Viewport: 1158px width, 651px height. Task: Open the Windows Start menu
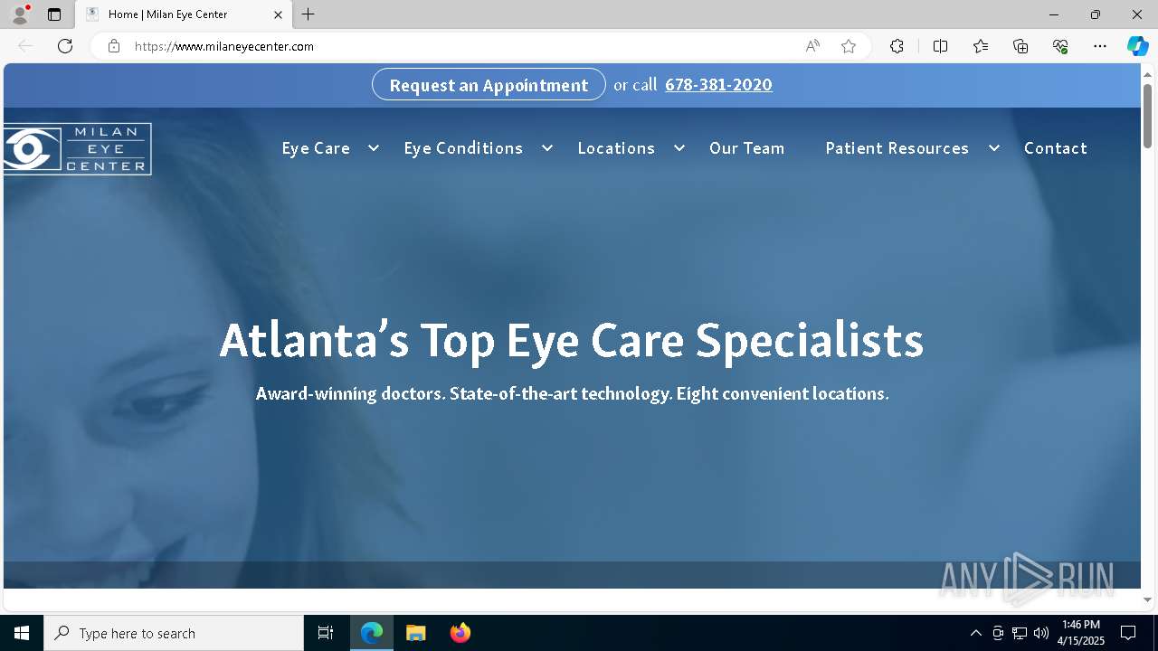(x=22, y=633)
